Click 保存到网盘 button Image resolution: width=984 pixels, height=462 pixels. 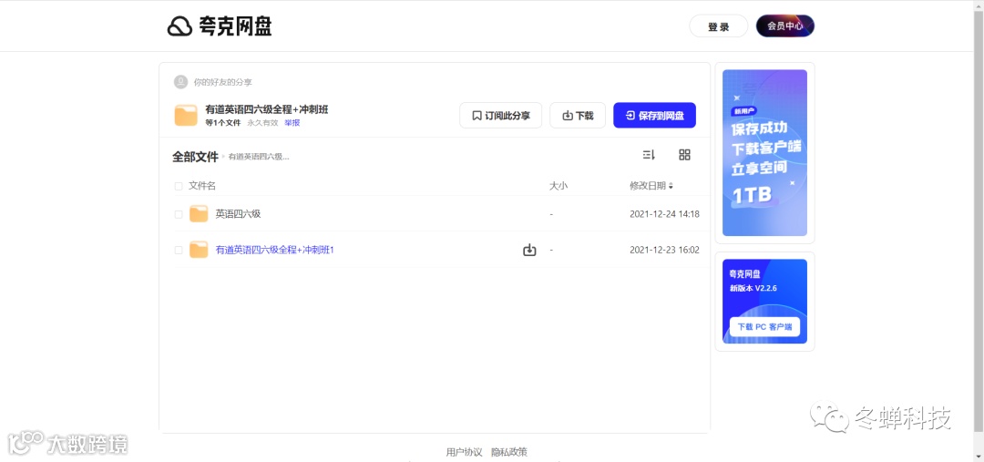[x=654, y=116]
